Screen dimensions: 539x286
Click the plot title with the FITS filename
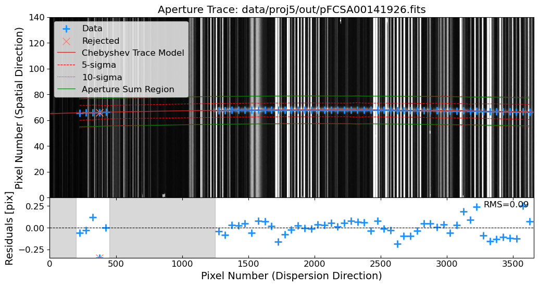[x=292, y=9]
